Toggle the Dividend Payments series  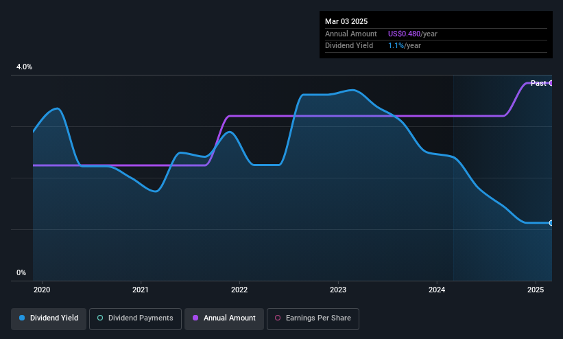(135, 319)
